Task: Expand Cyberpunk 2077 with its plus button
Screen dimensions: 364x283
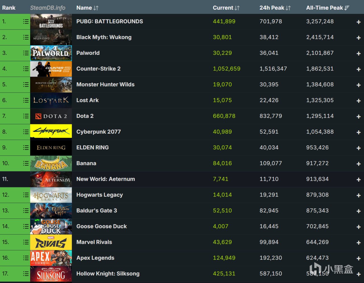Action: tap(359, 132)
